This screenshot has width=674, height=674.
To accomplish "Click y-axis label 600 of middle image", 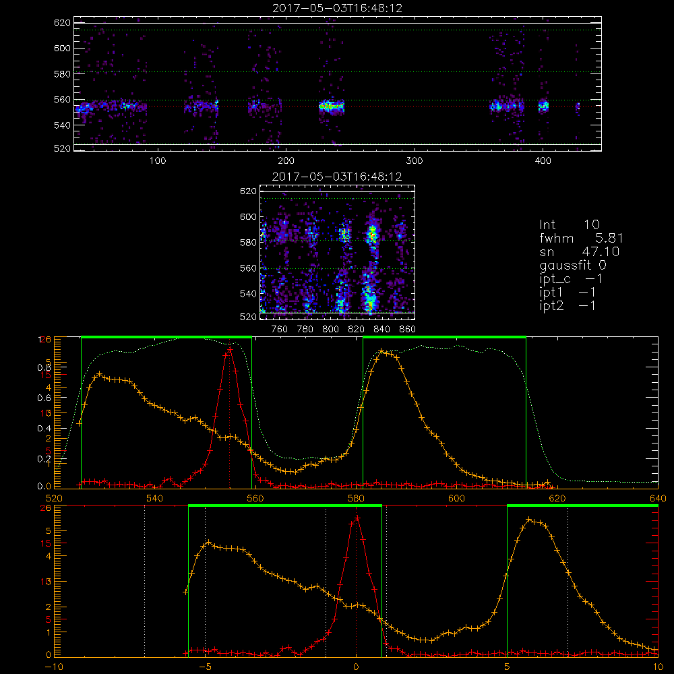I will [x=248, y=216].
